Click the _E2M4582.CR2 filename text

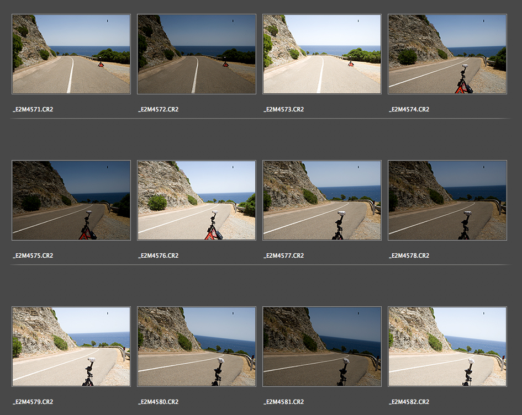(x=409, y=402)
